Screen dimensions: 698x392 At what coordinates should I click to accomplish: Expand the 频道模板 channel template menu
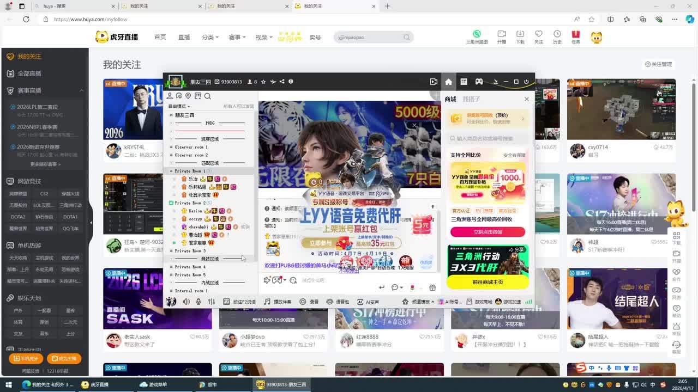(x=419, y=302)
